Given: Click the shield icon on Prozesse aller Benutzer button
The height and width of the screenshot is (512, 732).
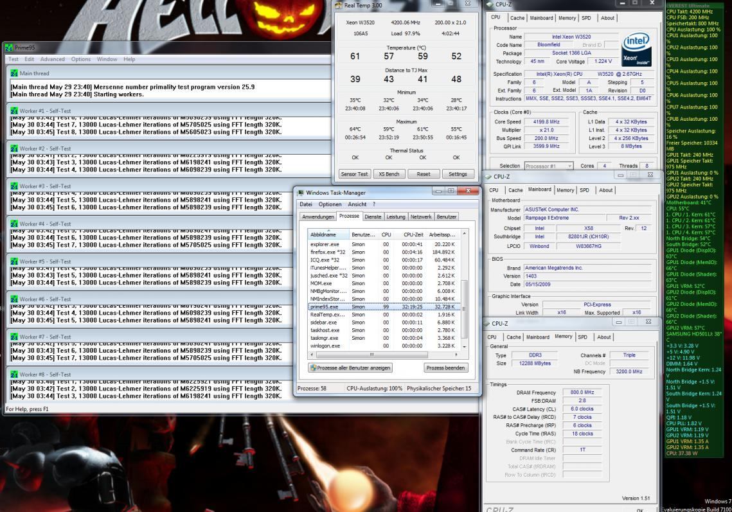Looking at the screenshot, I should pos(313,368).
